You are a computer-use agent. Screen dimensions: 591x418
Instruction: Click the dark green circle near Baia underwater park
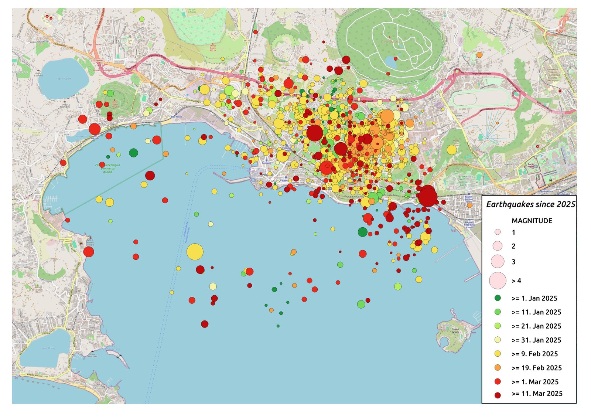[133, 153]
